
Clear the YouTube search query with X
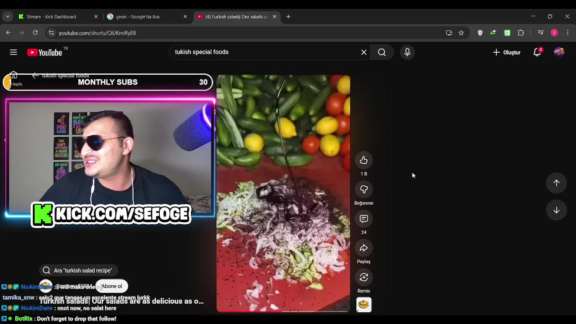364,52
